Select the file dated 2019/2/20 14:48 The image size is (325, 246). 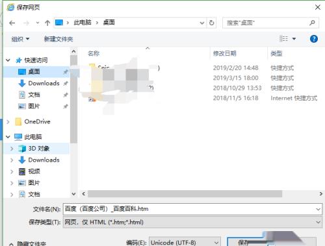(203, 68)
